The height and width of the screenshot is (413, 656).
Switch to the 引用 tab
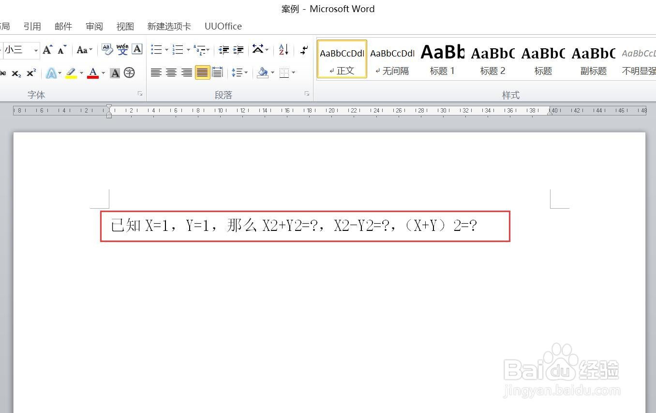pos(32,26)
